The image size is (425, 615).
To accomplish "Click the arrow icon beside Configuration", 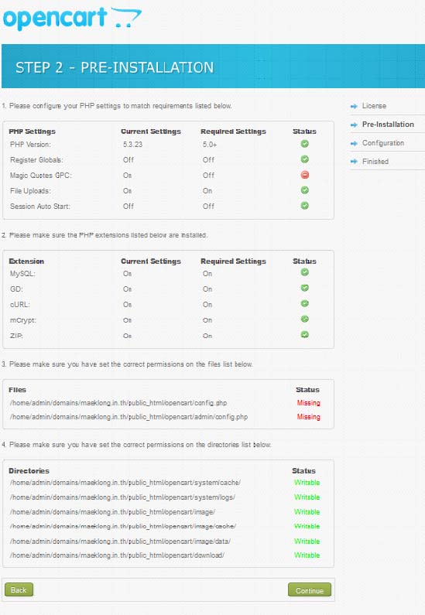I will click(x=354, y=144).
